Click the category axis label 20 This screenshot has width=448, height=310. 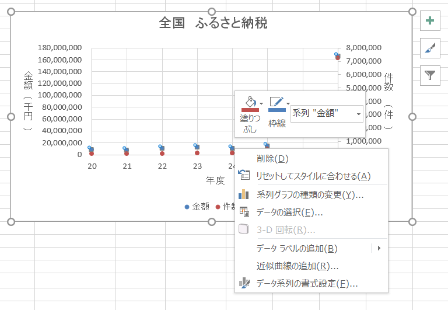tap(92, 166)
